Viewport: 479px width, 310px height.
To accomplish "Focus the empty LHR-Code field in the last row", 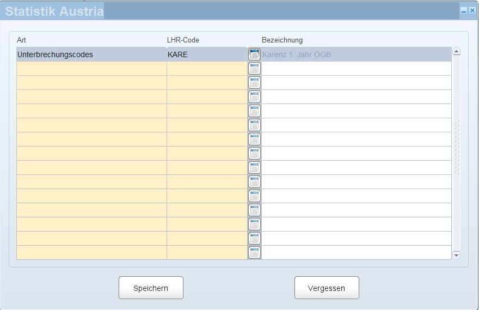I will click(207, 253).
